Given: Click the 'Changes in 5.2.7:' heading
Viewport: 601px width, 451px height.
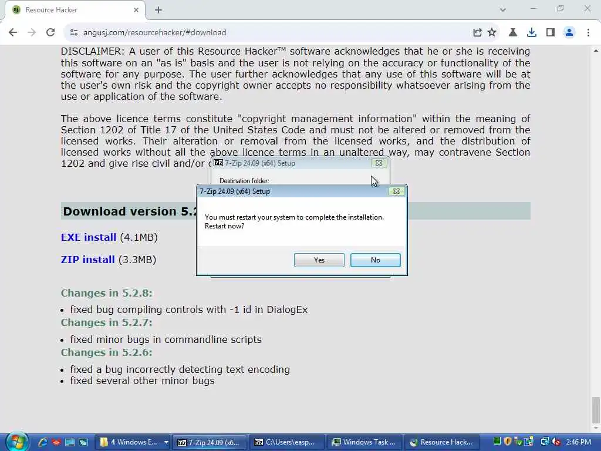Looking at the screenshot, I should coord(107,322).
